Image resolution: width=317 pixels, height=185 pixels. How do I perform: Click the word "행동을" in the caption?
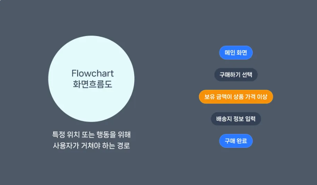[106, 135]
